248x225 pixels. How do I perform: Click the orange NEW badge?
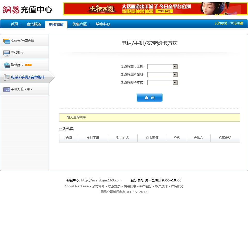point(28,65)
